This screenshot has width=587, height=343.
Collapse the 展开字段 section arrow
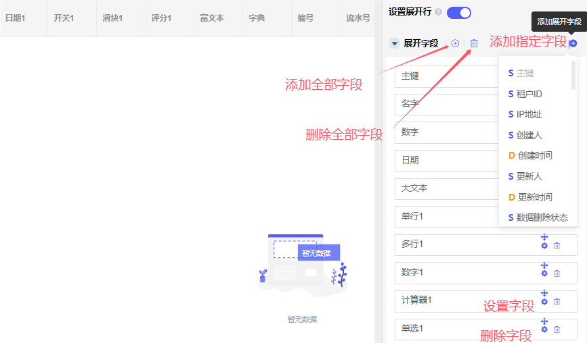tap(395, 43)
